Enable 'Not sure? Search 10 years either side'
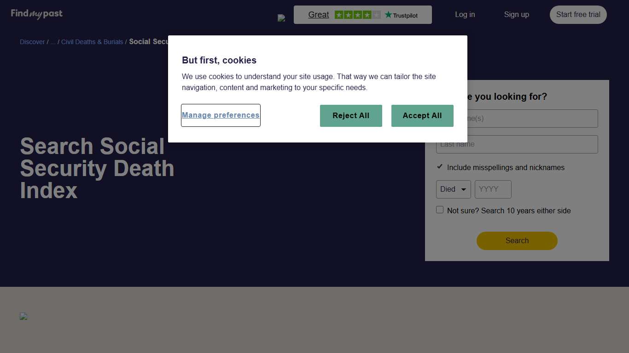629x353 pixels. (440, 210)
